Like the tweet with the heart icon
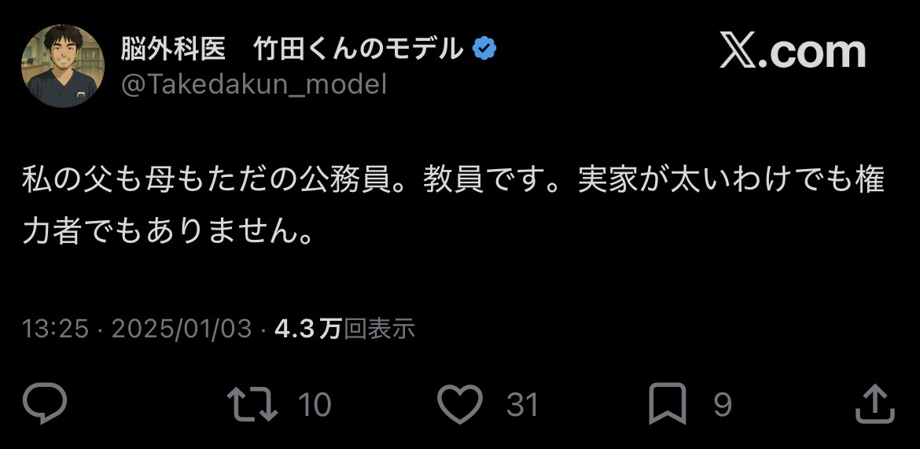Screen dimensions: 920x449 pyautogui.click(x=459, y=404)
